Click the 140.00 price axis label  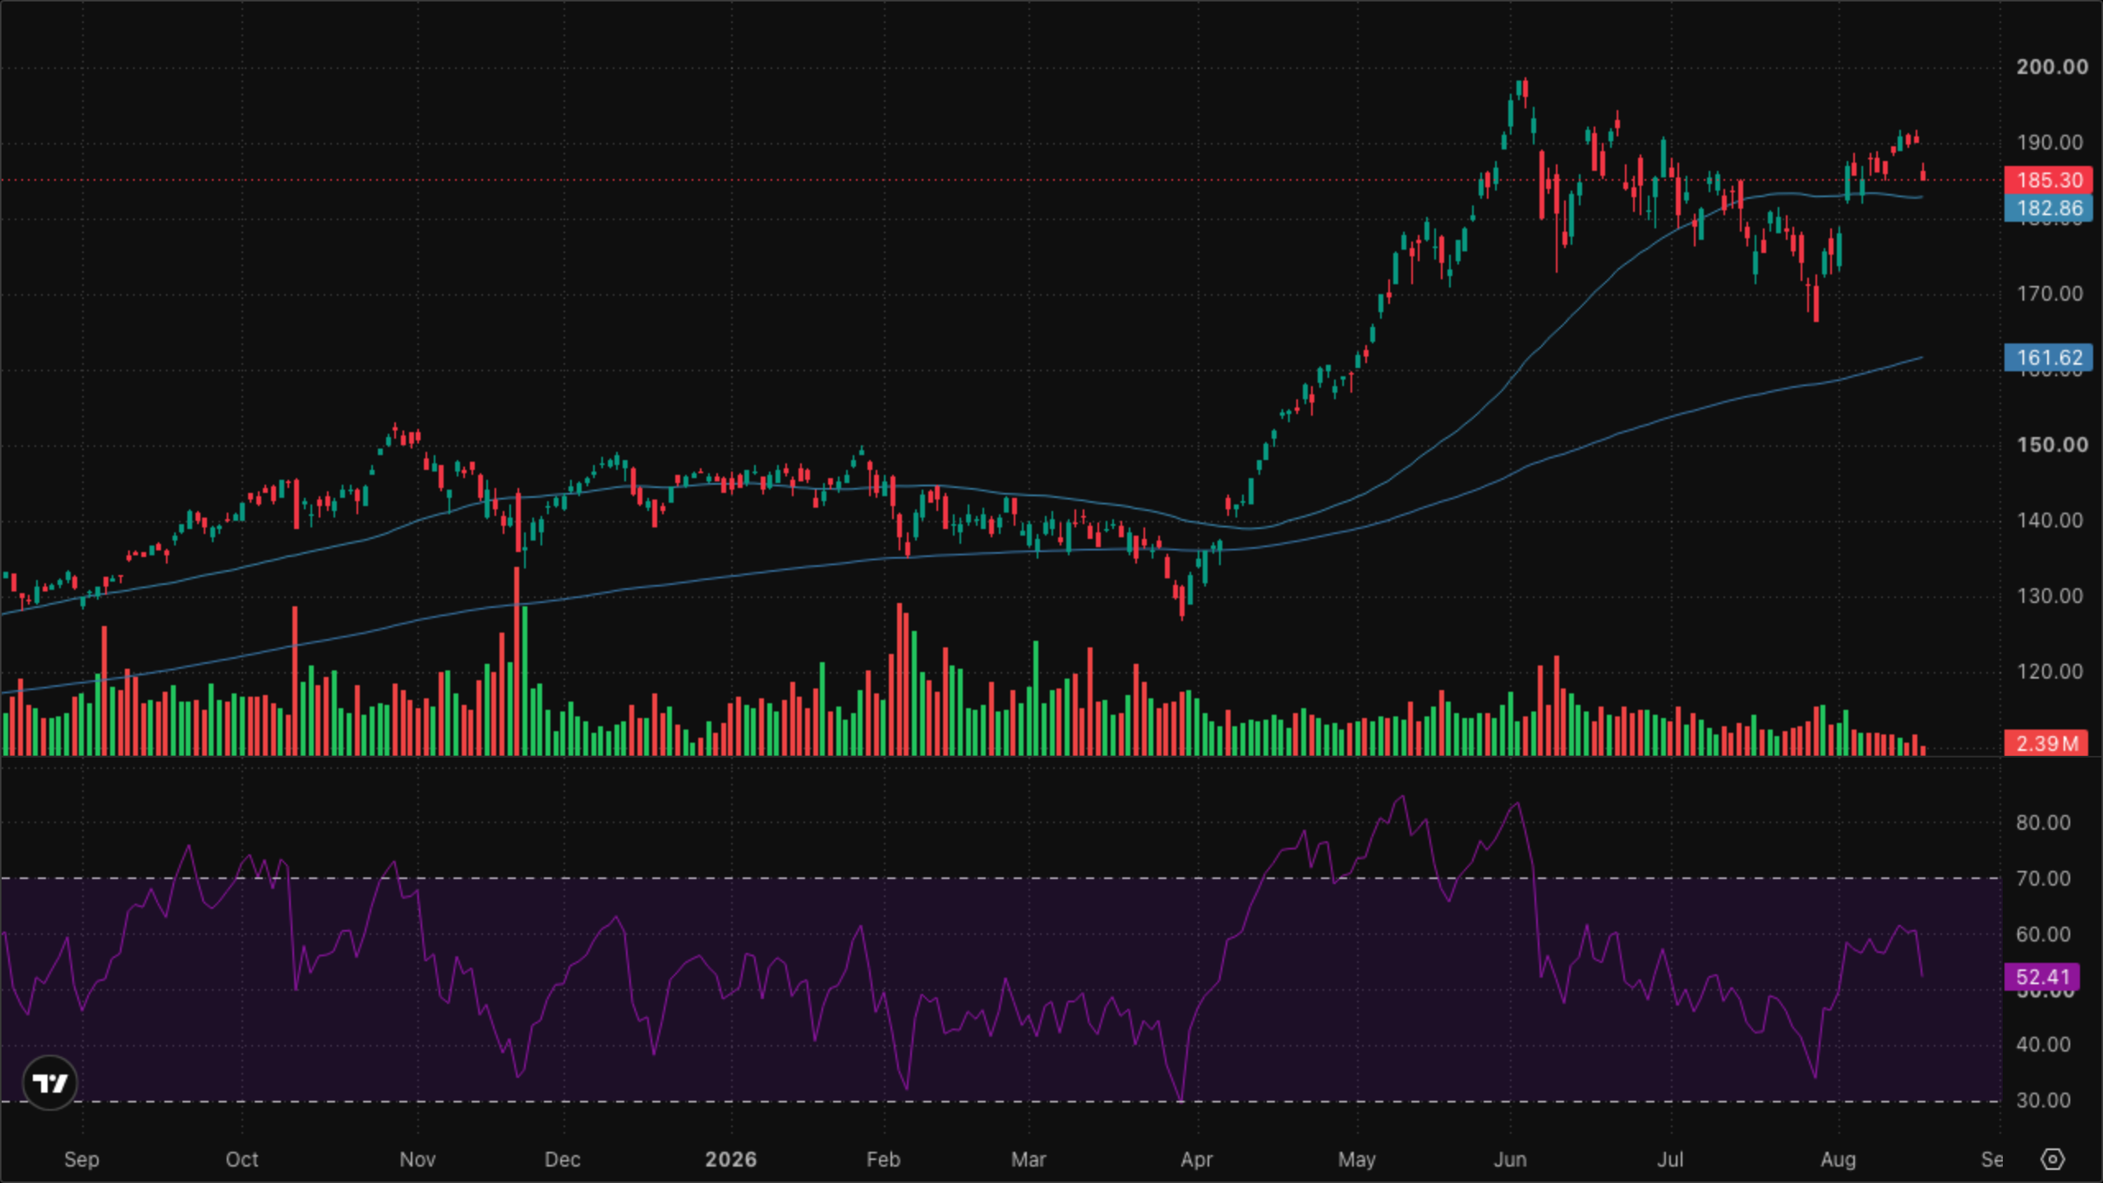[2050, 521]
